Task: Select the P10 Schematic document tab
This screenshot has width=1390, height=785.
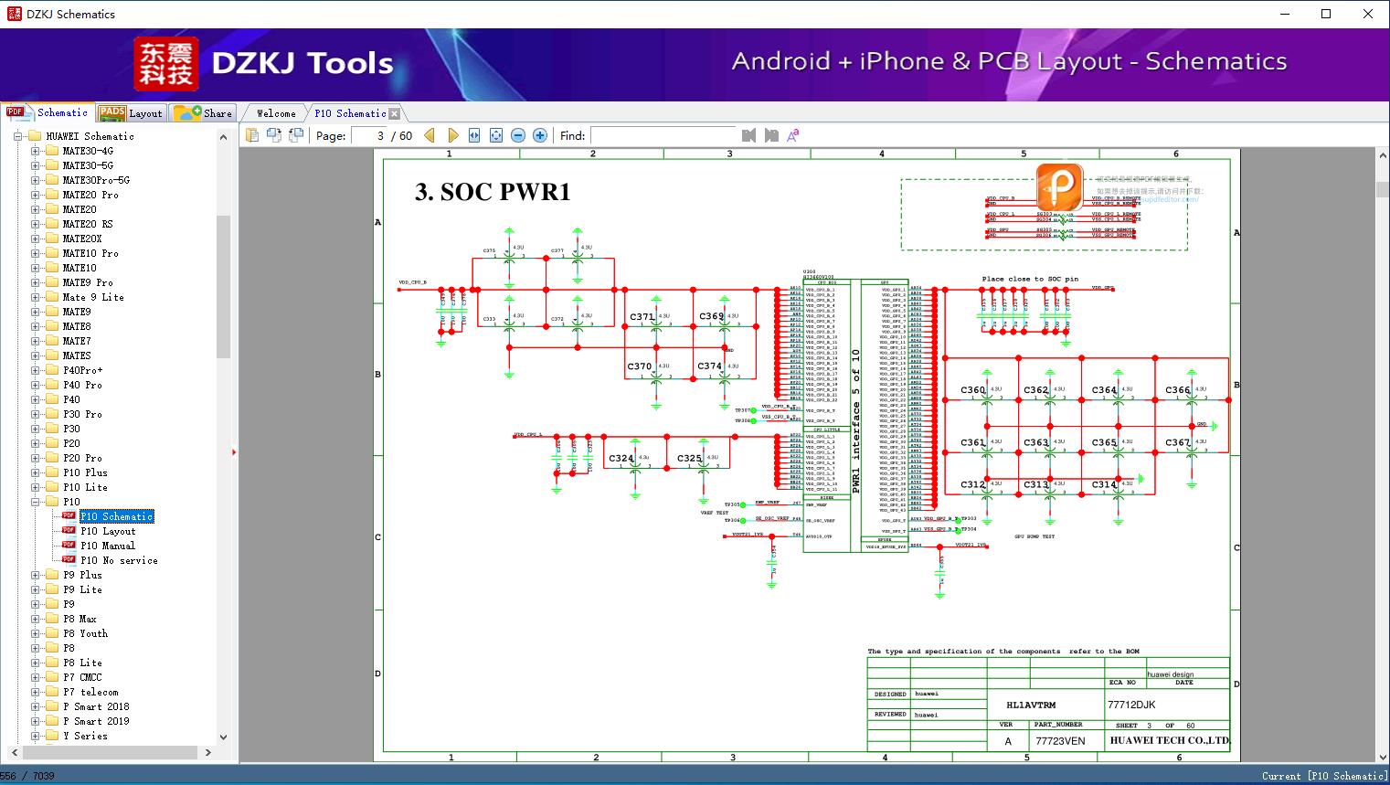Action: pos(350,113)
